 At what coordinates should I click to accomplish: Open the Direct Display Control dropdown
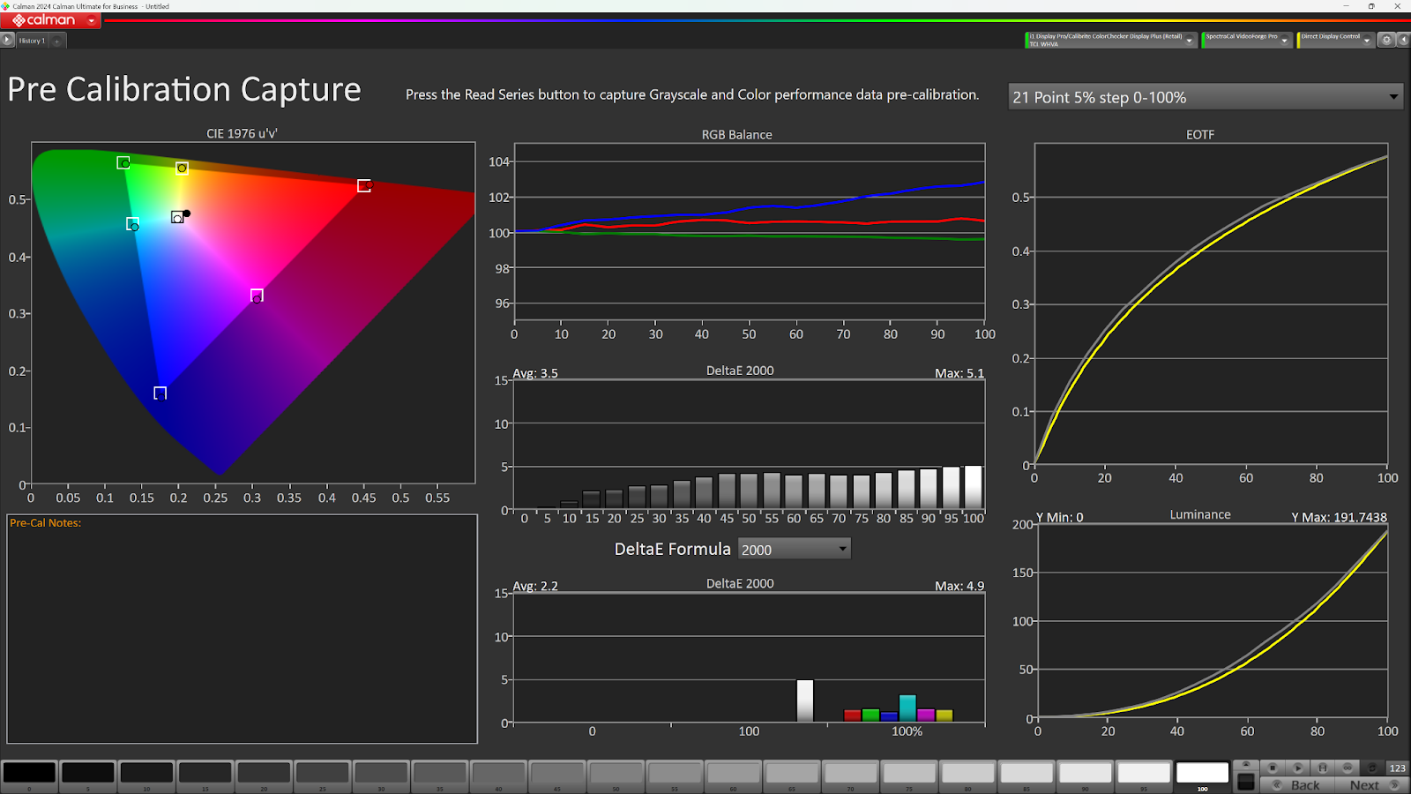tap(1367, 41)
